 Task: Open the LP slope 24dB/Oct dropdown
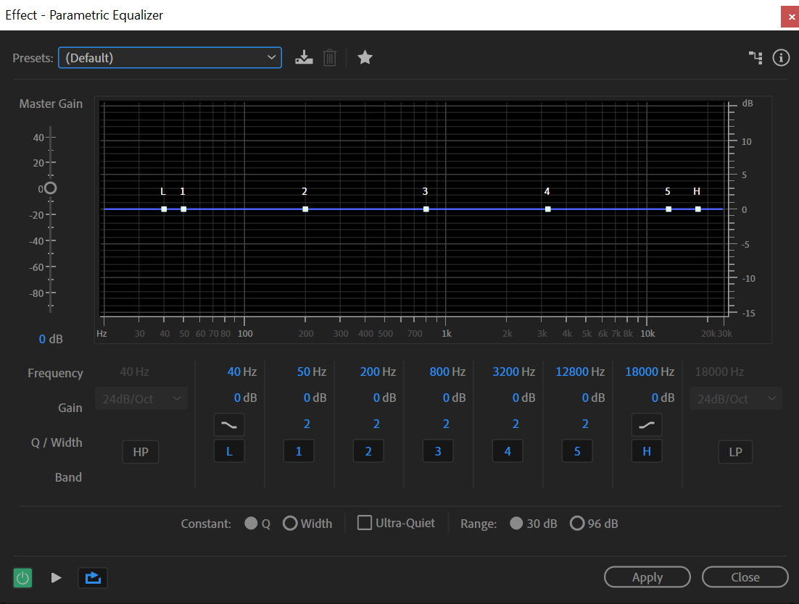(736, 399)
